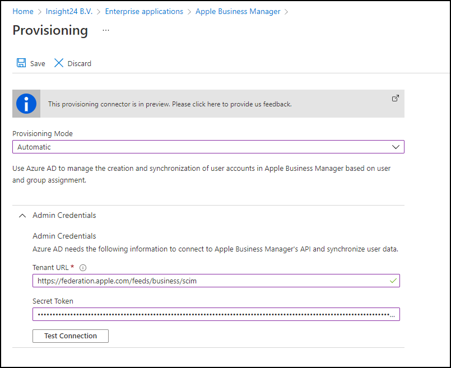451x368 pixels.
Task: Open the ellipsis menu beside Provisioning title
Action: [x=106, y=30]
